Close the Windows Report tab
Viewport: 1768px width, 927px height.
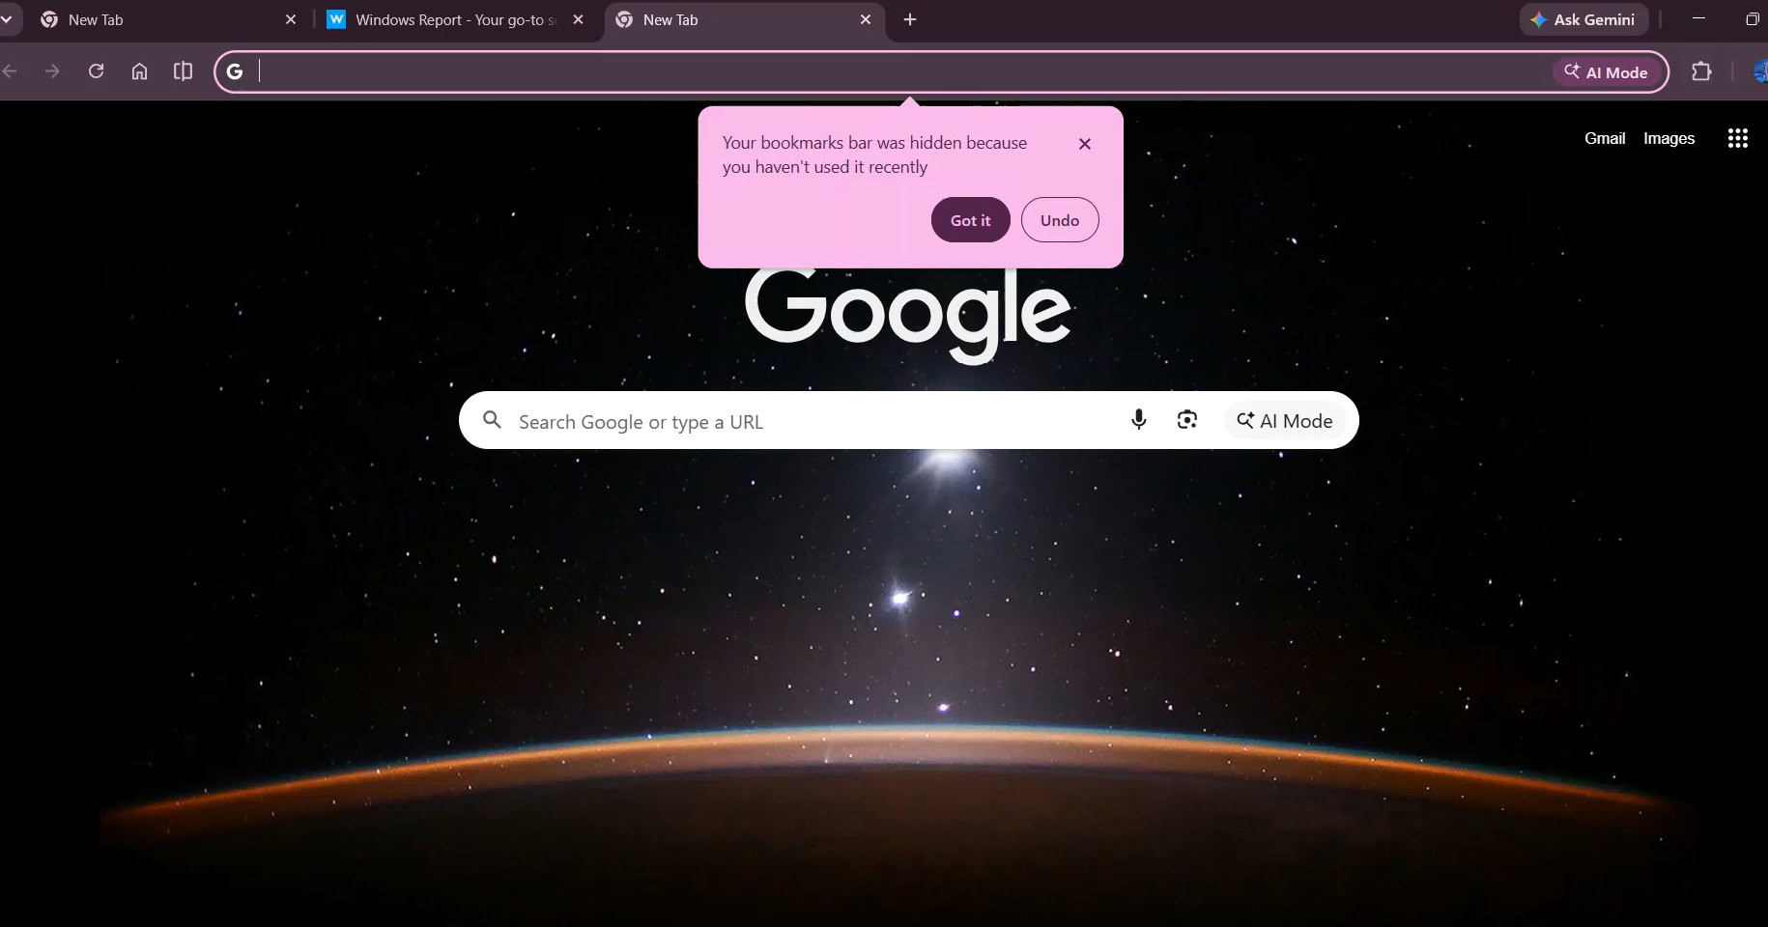pos(578,19)
